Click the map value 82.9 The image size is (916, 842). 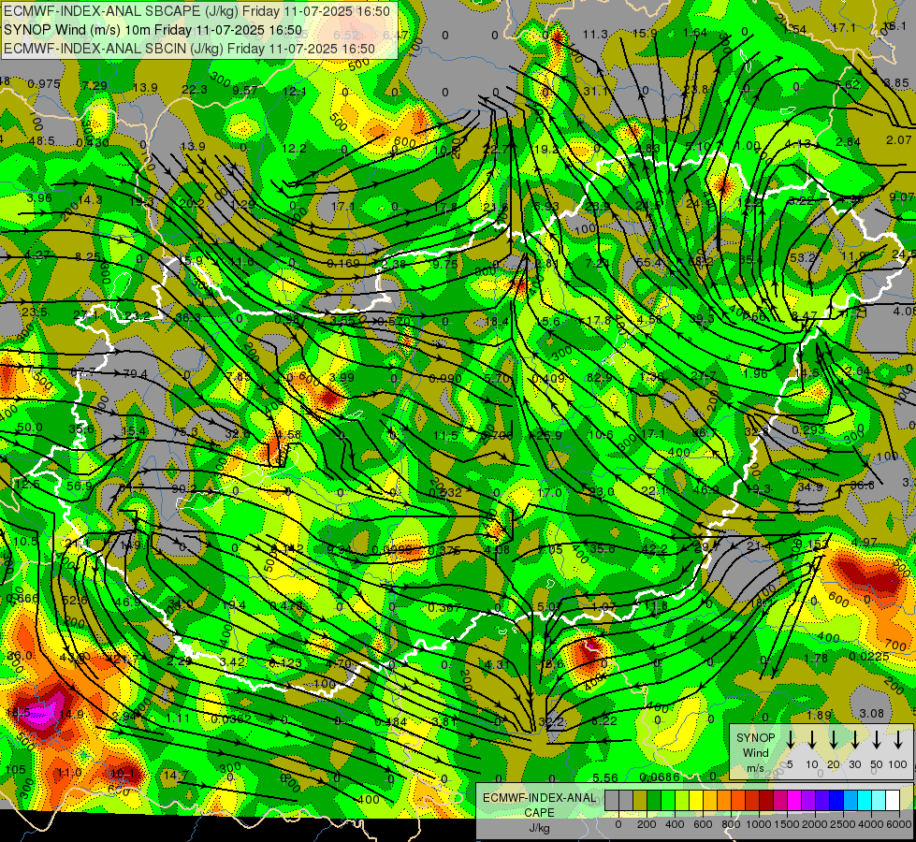[x=598, y=378]
